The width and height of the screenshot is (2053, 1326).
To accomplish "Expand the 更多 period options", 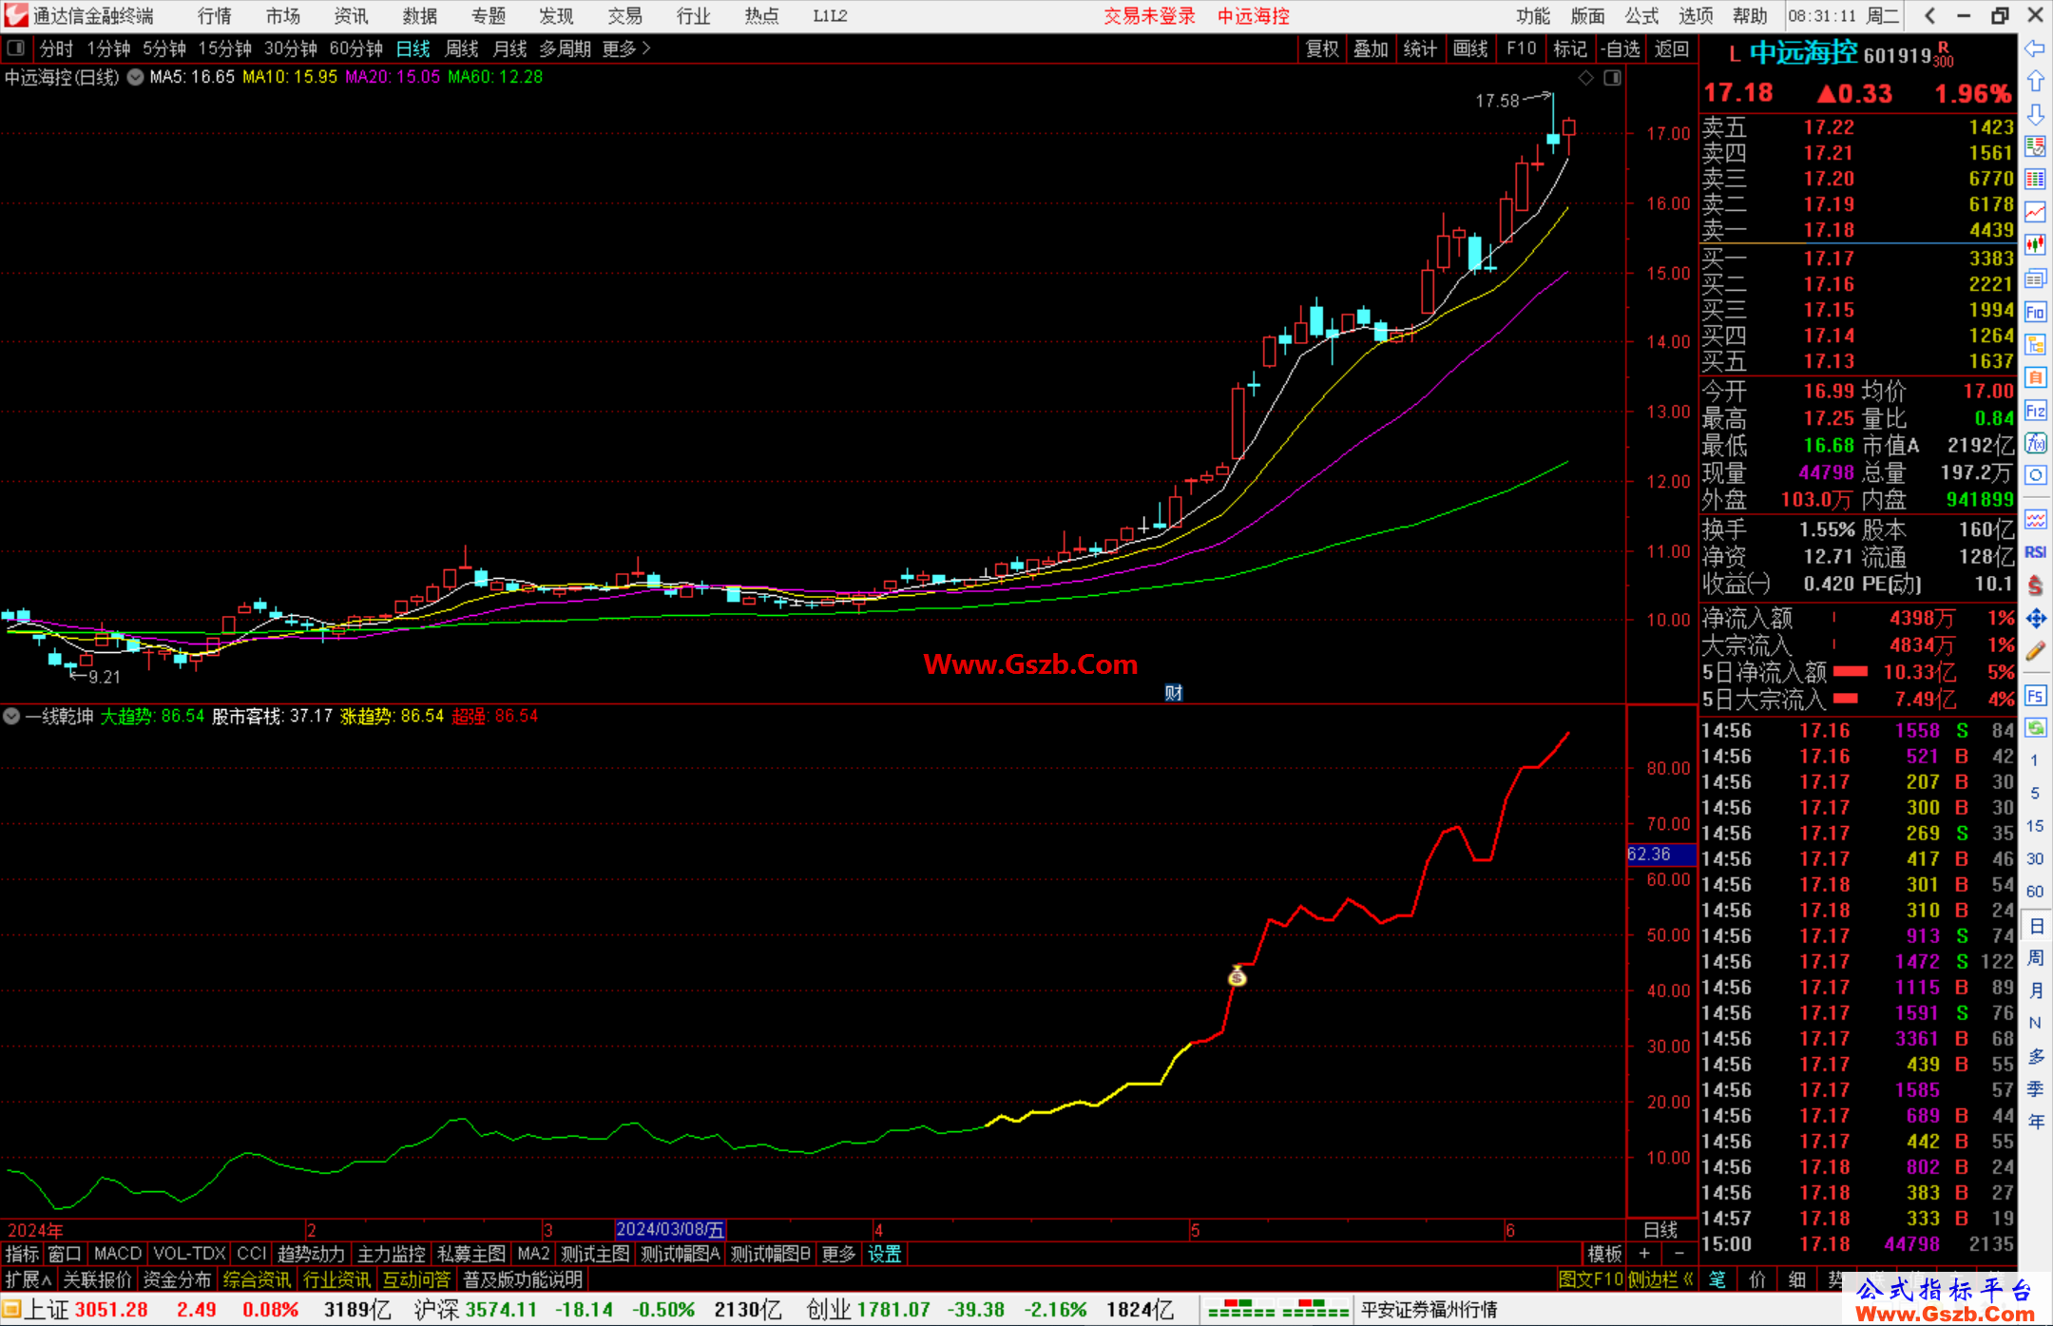I will (x=626, y=48).
